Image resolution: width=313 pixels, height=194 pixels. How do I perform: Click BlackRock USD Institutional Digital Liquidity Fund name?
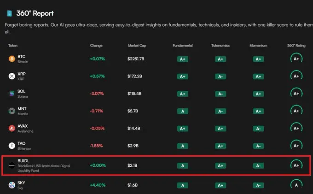[x=44, y=168]
